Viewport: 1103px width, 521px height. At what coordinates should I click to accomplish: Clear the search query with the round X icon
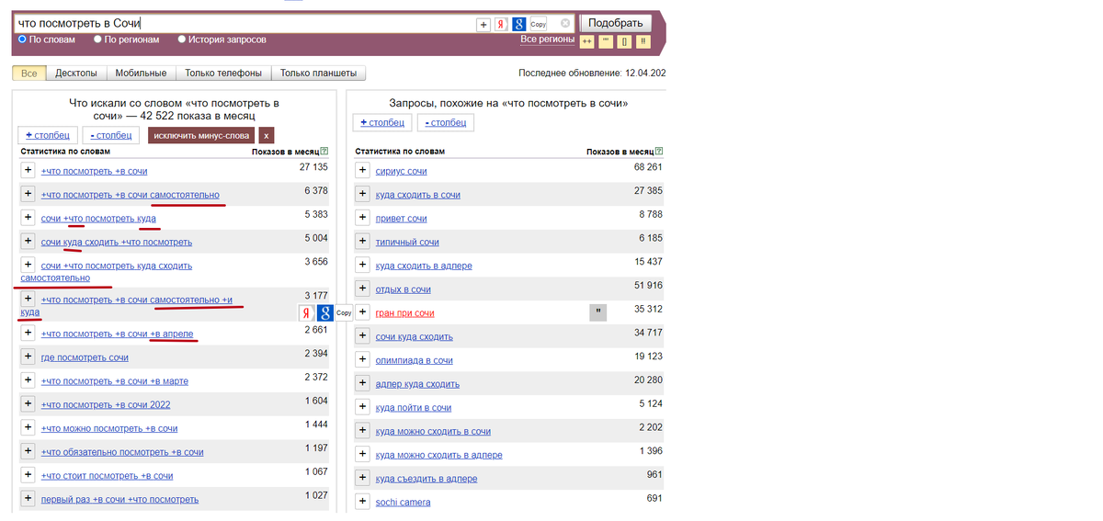[565, 24]
